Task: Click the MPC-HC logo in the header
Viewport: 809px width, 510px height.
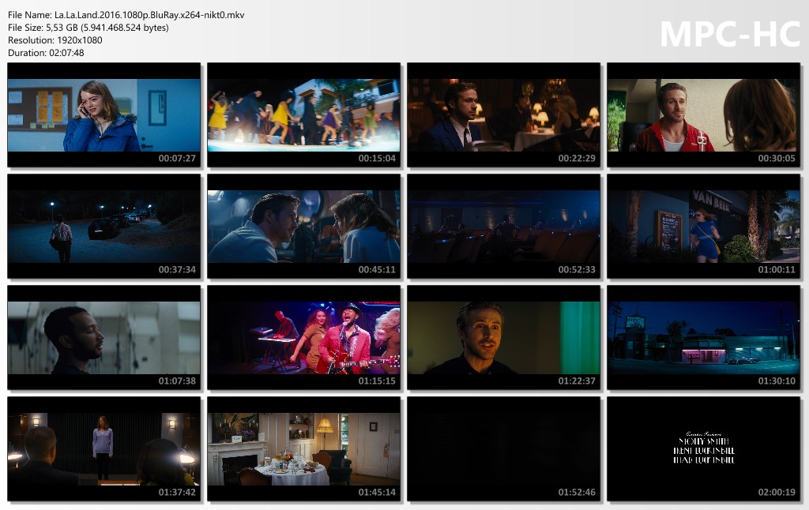Action: tap(729, 33)
